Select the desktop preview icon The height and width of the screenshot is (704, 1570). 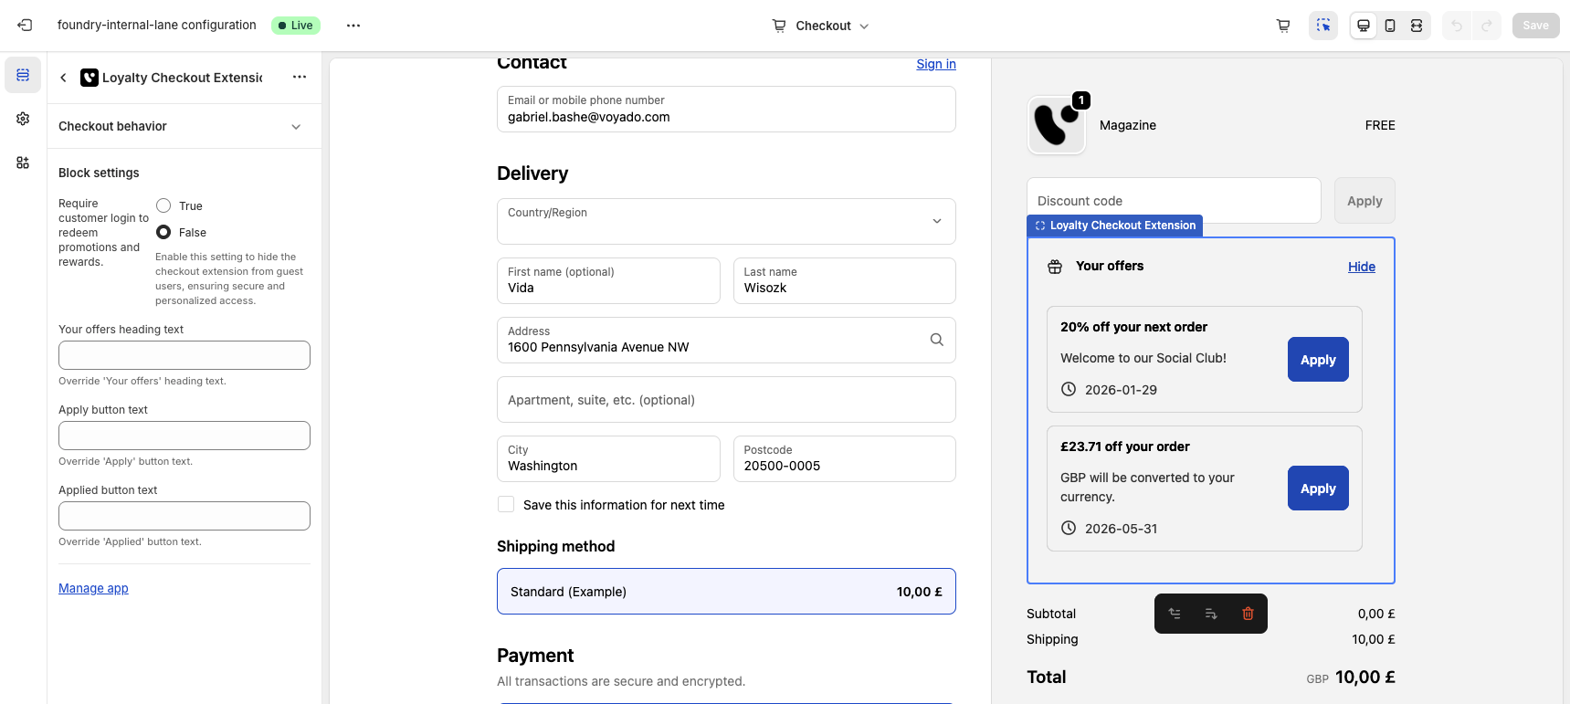1364,26
